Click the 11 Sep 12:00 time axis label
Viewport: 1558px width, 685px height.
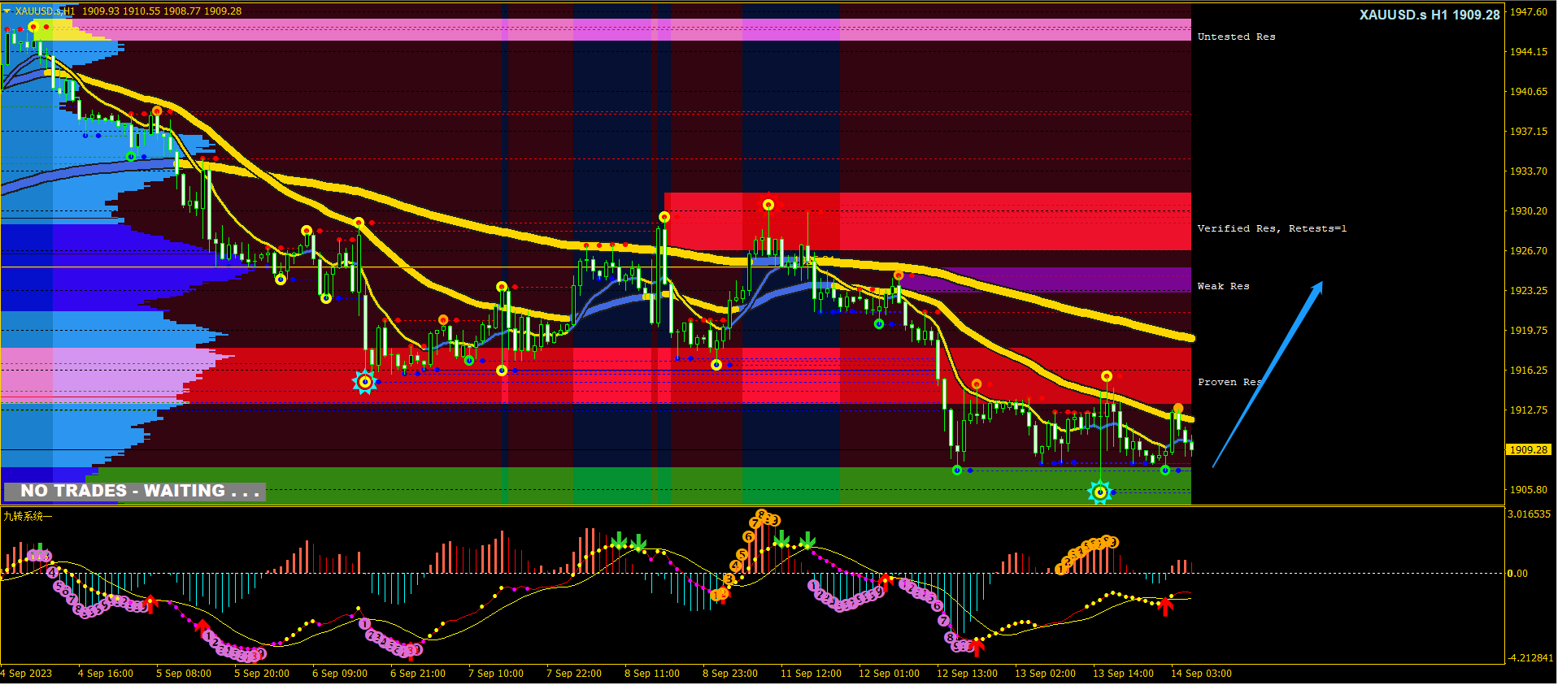811,674
